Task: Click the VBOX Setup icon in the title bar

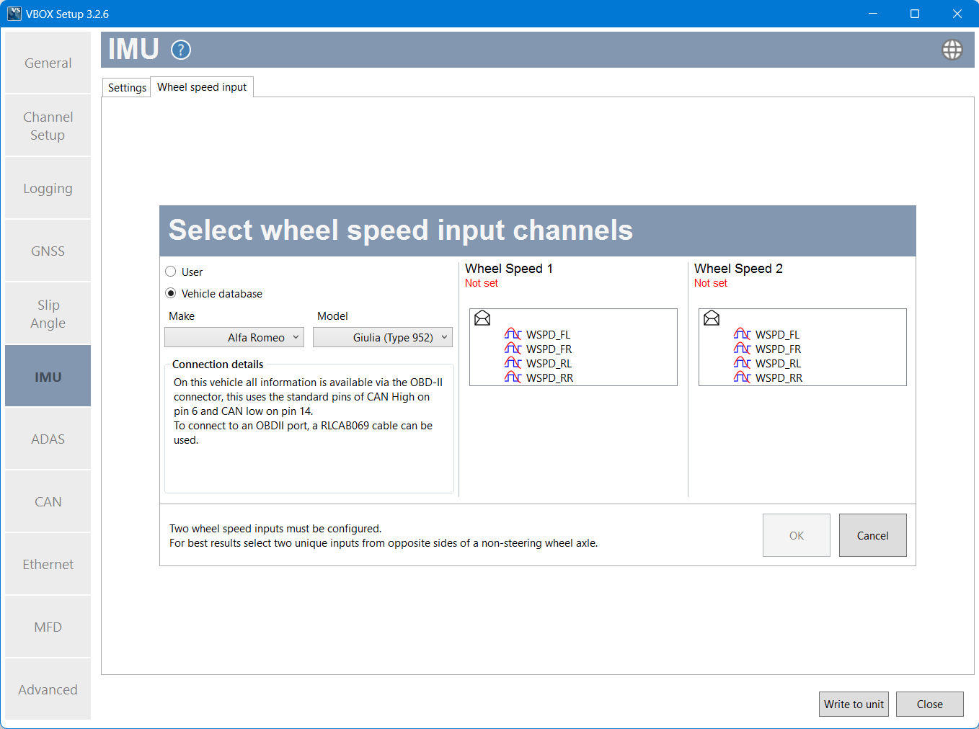Action: tap(14, 13)
